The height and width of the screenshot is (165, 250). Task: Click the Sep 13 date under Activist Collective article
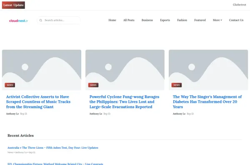point(24,114)
